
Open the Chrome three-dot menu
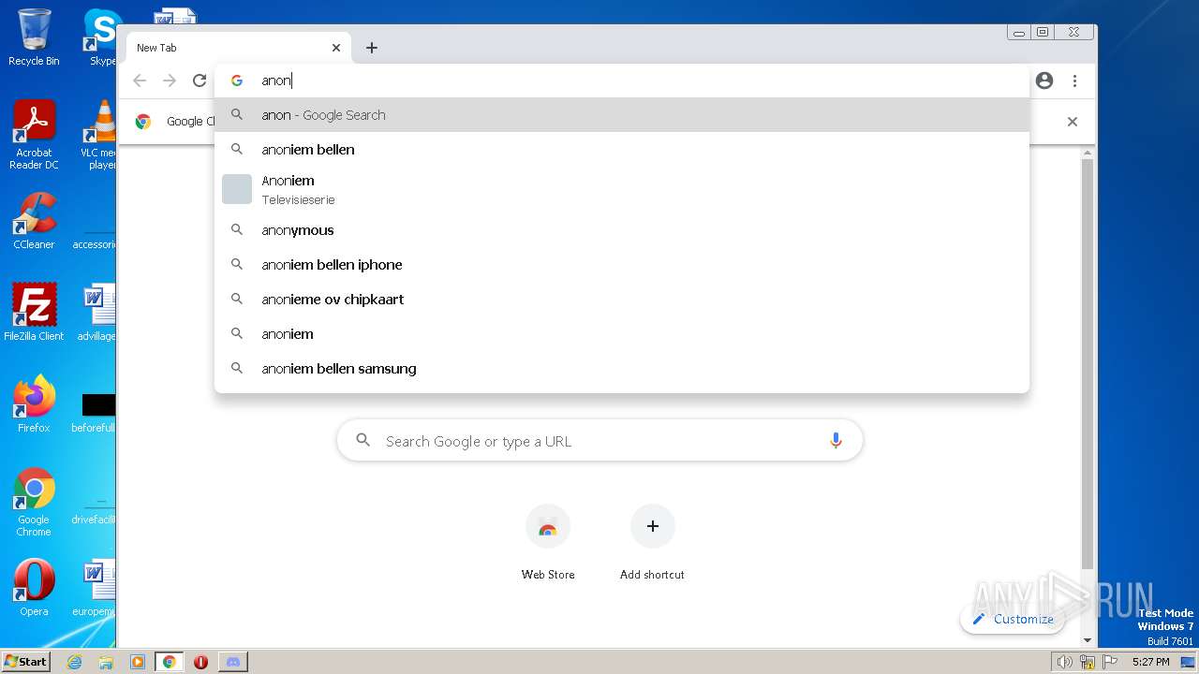click(x=1074, y=81)
